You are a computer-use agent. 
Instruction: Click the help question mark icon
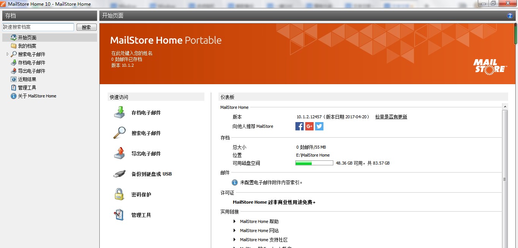(510, 16)
